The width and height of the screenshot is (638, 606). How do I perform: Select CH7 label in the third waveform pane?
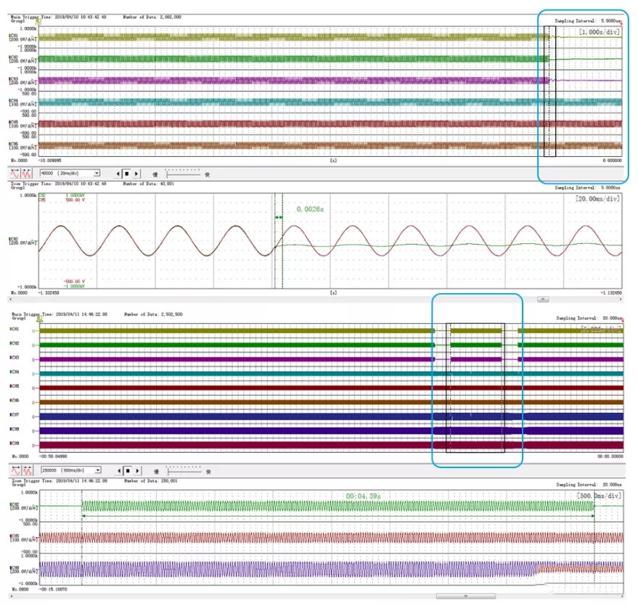[x=14, y=415]
